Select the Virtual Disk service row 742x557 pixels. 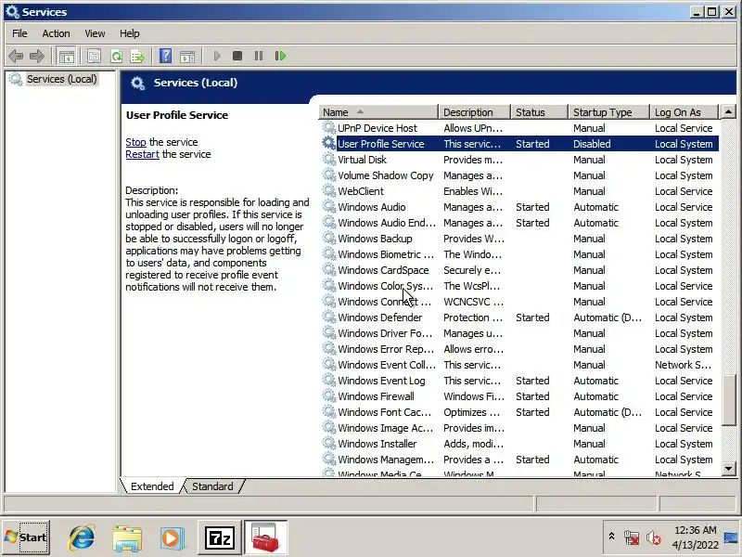point(519,160)
